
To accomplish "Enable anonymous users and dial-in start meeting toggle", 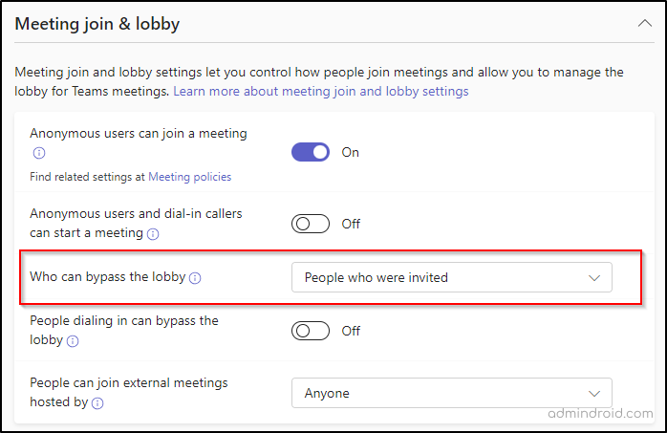I will [x=311, y=224].
